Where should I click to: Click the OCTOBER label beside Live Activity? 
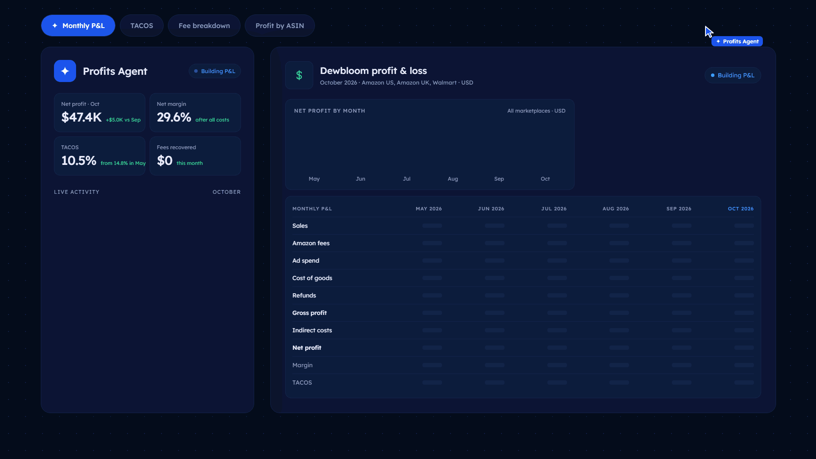pyautogui.click(x=227, y=192)
